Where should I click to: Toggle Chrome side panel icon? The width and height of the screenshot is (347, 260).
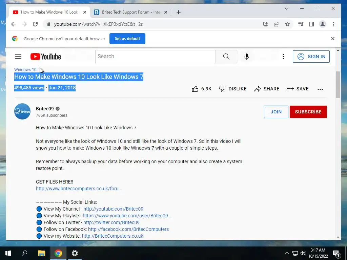(312, 24)
